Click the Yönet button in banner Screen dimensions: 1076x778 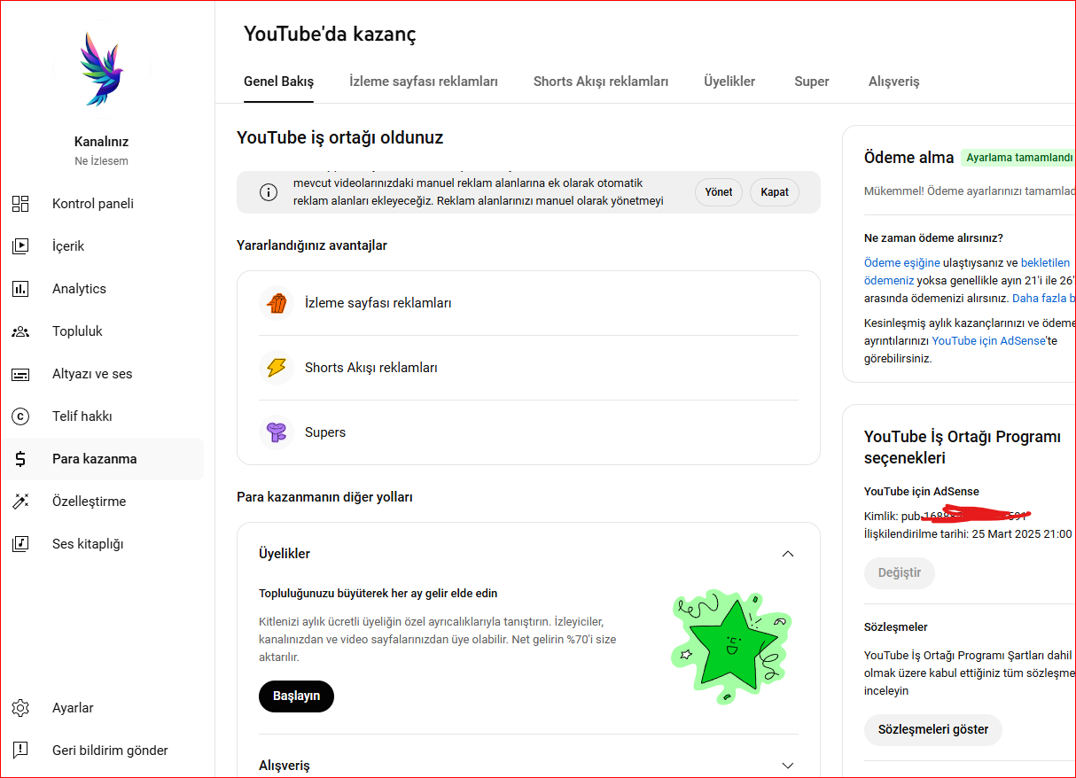pyautogui.click(x=719, y=192)
